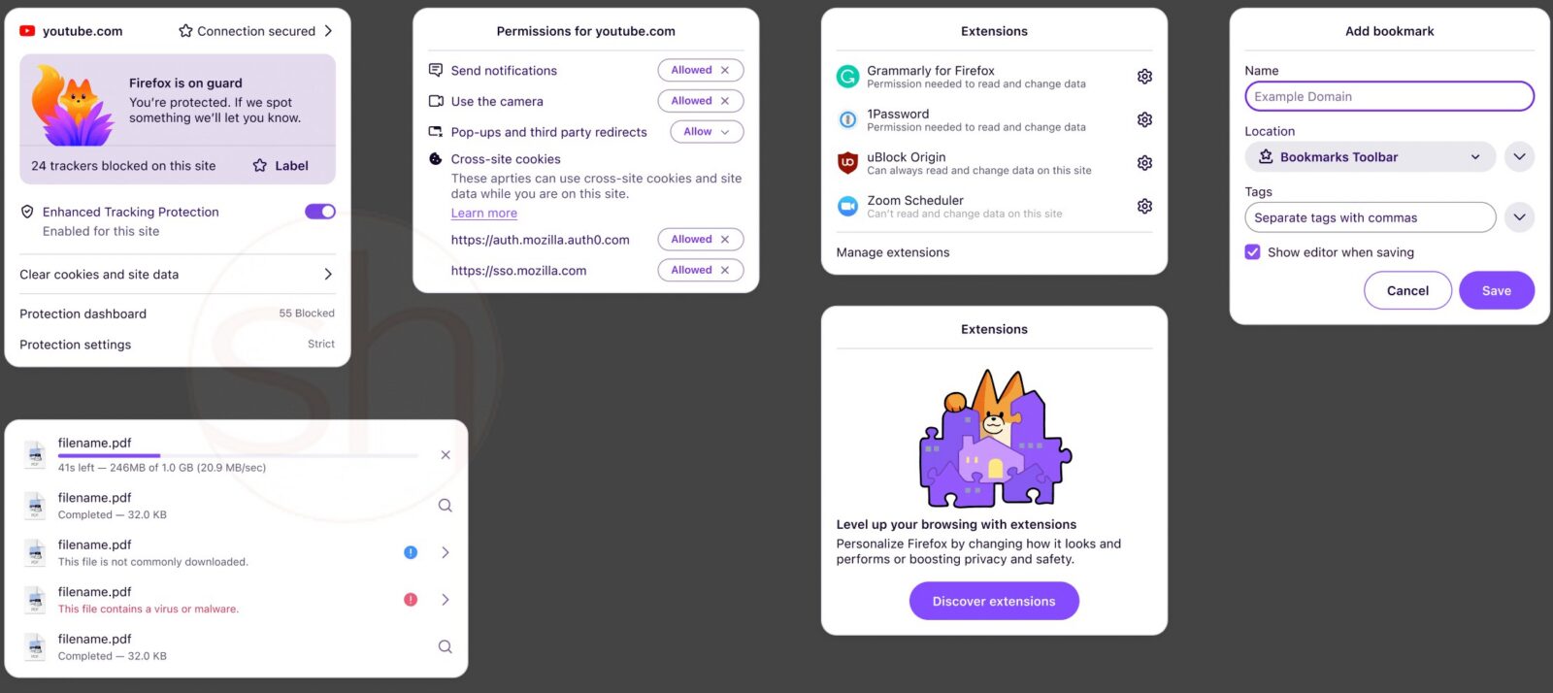The image size is (1553, 693).
Task: Follow the Learn more link
Action: [484, 214]
